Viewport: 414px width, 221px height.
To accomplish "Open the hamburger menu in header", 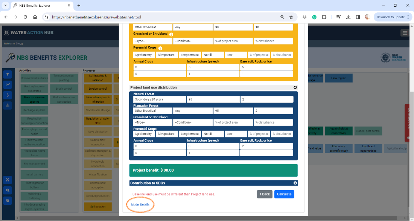I will pyautogui.click(x=405, y=33).
